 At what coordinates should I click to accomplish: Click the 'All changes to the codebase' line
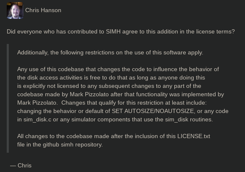tap(113, 136)
